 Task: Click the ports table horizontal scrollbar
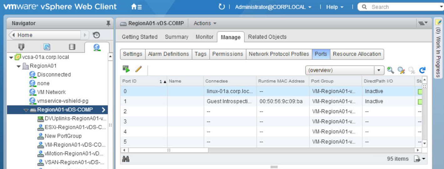tap(168, 150)
